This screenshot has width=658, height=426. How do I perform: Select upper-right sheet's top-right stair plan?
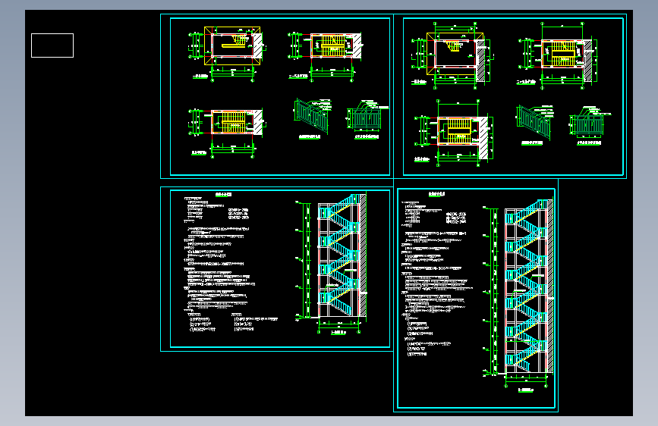click(x=559, y=56)
